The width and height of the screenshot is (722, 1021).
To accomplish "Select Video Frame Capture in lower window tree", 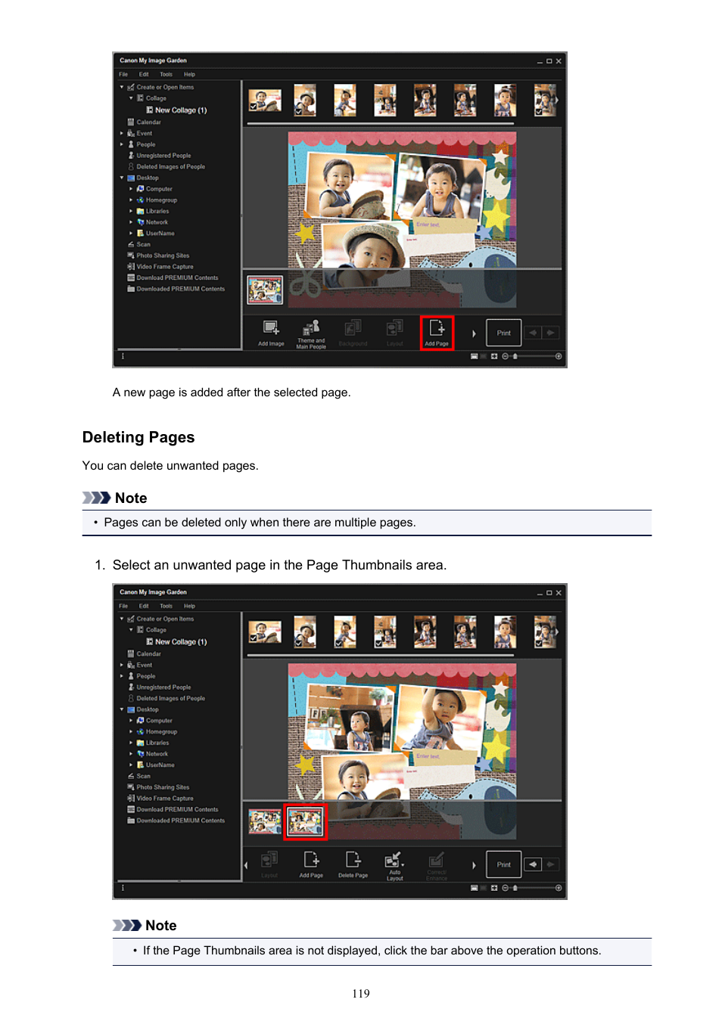I will (x=160, y=799).
